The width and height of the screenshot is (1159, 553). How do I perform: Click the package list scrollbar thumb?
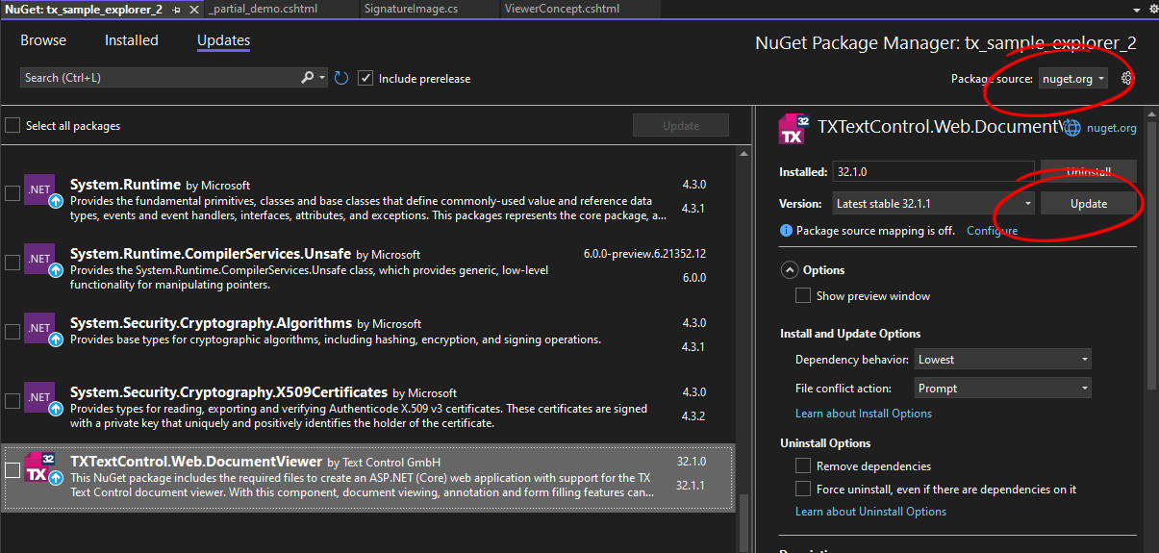click(x=743, y=522)
